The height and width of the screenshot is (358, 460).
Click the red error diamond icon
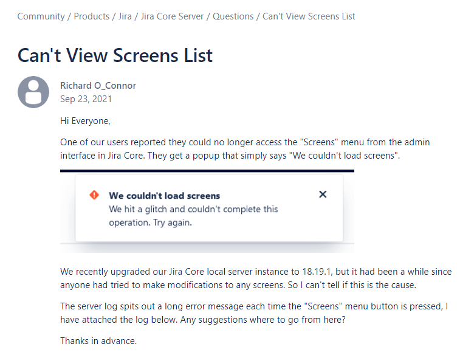pyautogui.click(x=94, y=195)
